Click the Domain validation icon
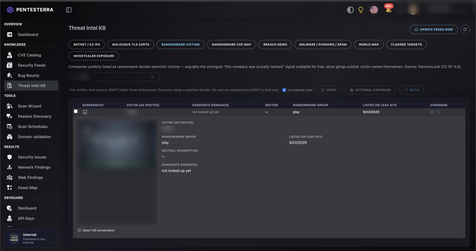The width and height of the screenshot is (476, 251). tap(10, 137)
